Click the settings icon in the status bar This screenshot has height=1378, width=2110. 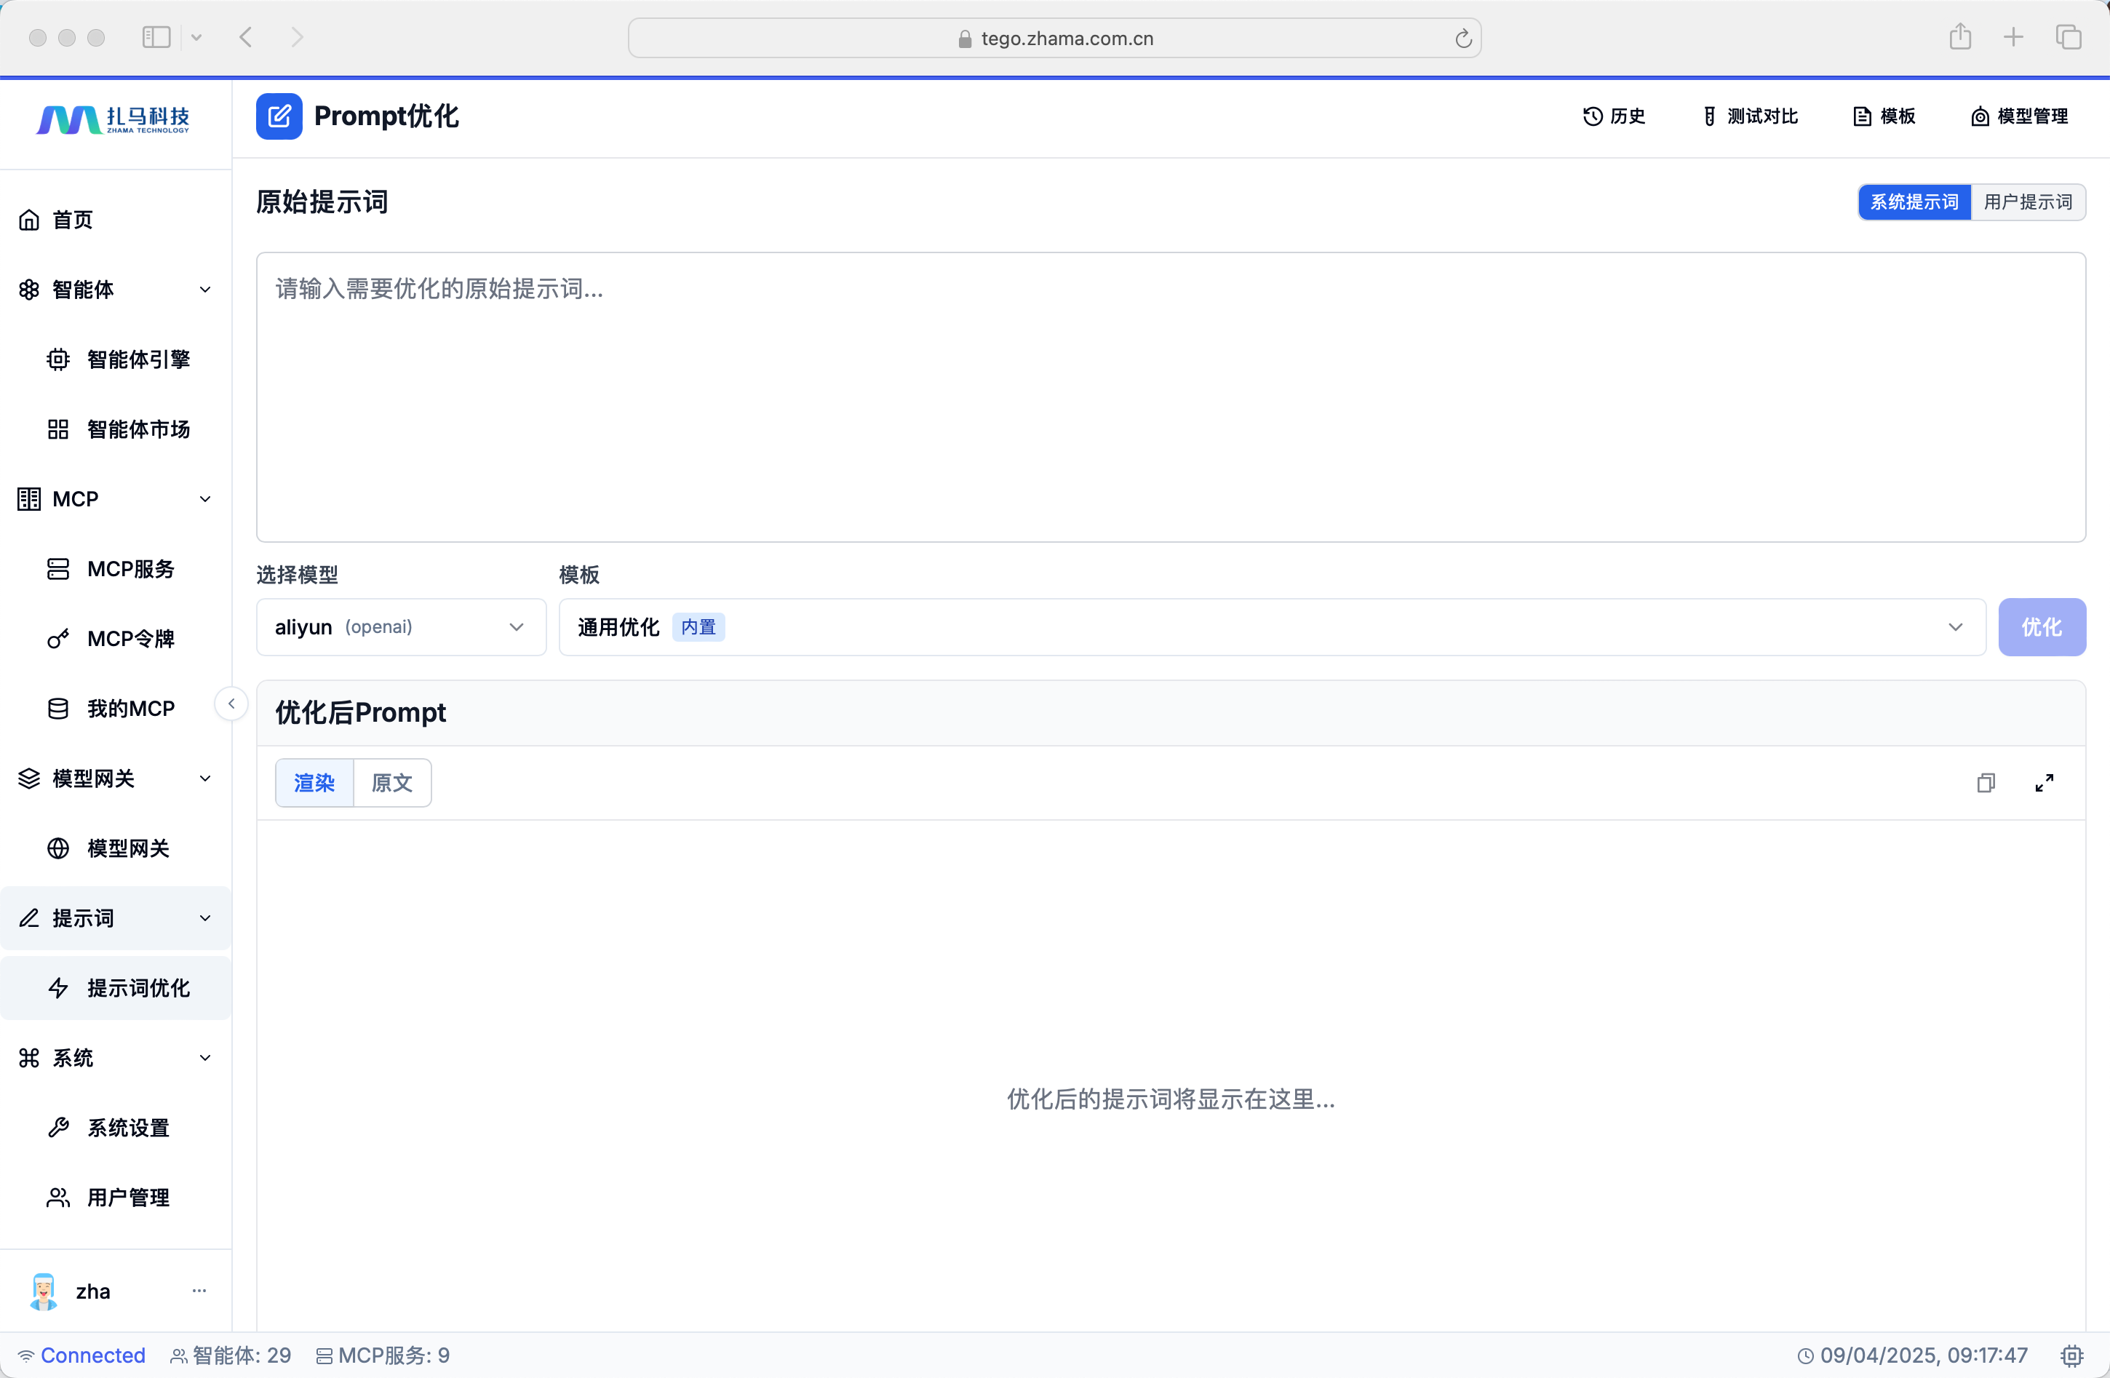coord(2071,1355)
